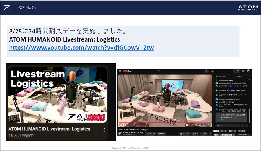
Task: Mute the video with speaker icon
Action: tap(126, 125)
